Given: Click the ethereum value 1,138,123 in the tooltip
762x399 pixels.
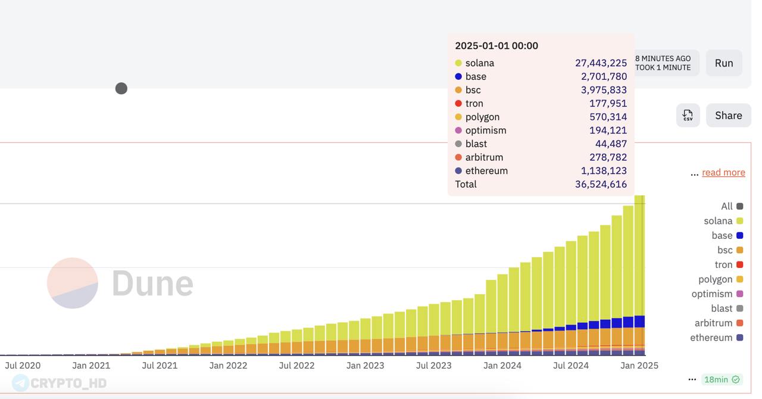Looking at the screenshot, I should click(x=604, y=171).
